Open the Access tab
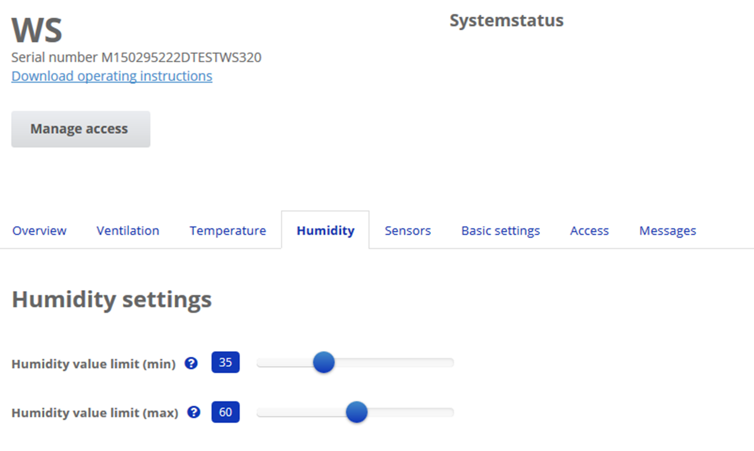The image size is (754, 451). click(x=589, y=231)
